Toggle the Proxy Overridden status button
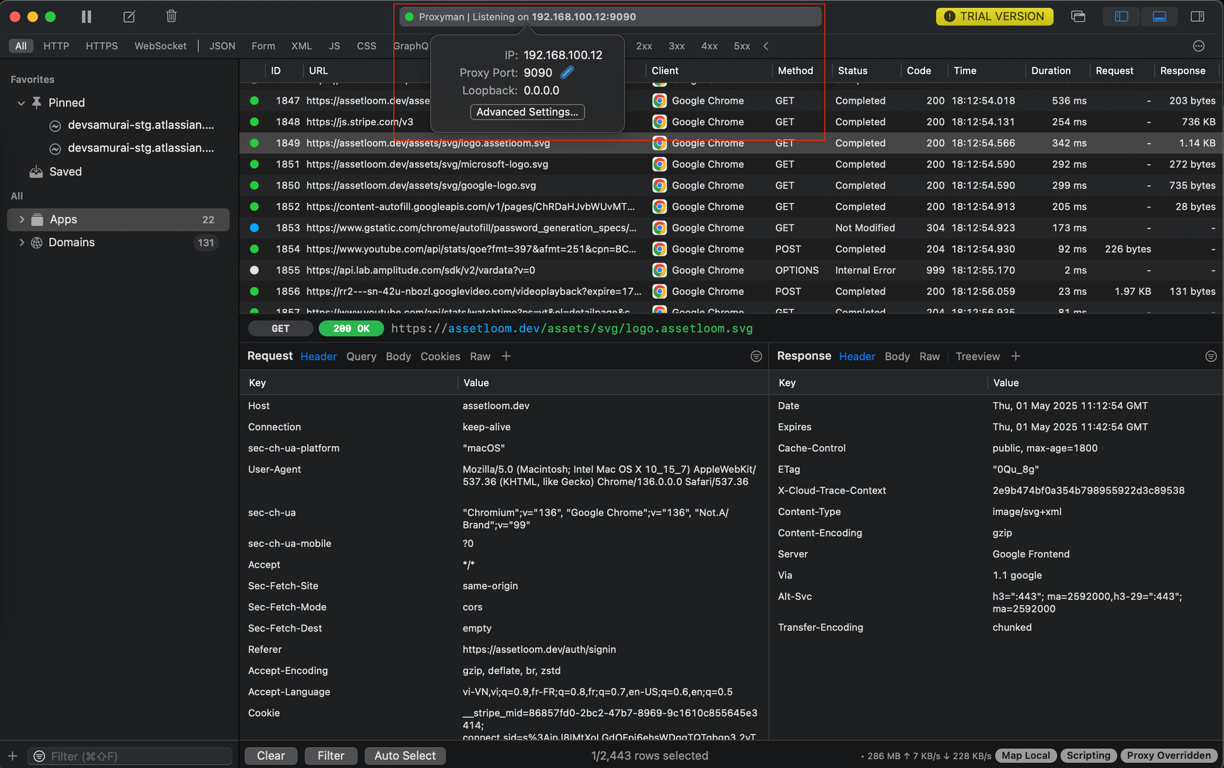 1169,756
